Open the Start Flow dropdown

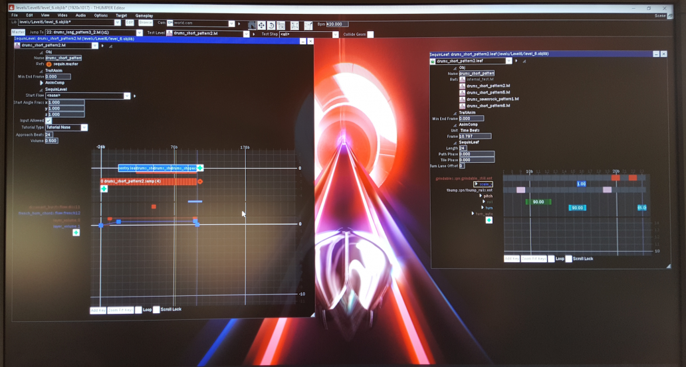click(x=127, y=96)
